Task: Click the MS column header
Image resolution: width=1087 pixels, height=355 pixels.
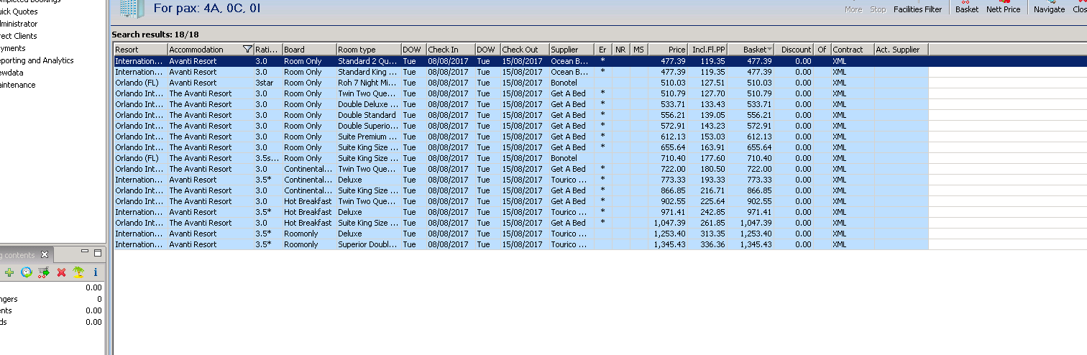Action: (639, 50)
